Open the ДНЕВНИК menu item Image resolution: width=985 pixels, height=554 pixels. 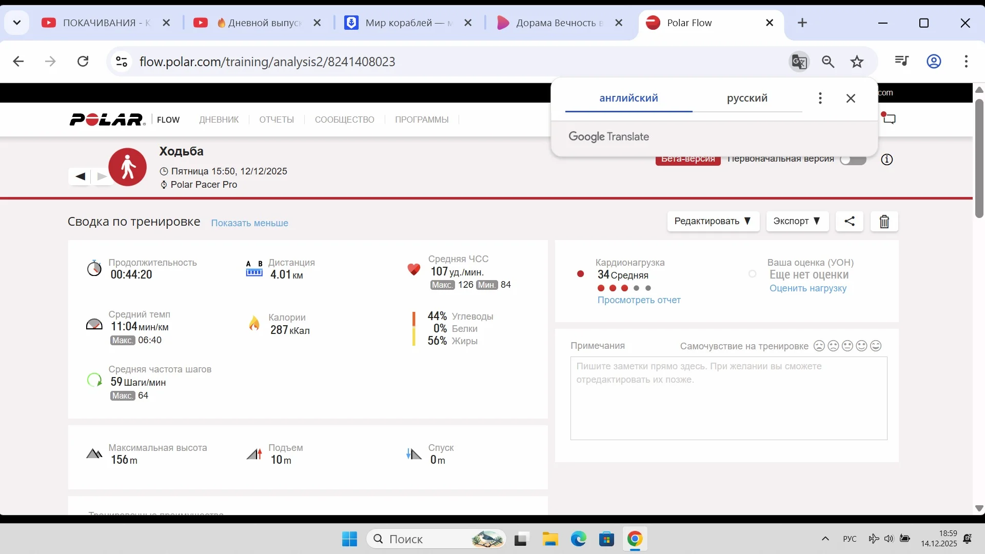(x=219, y=120)
